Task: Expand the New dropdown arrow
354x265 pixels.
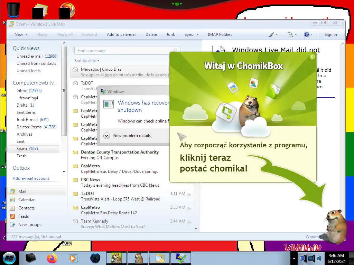Action: (27, 35)
